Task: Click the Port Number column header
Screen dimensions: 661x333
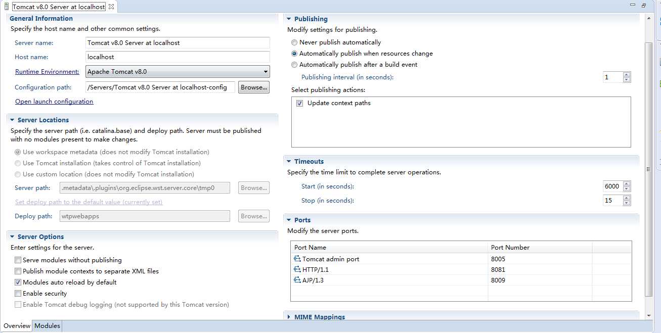Action: (x=540, y=248)
